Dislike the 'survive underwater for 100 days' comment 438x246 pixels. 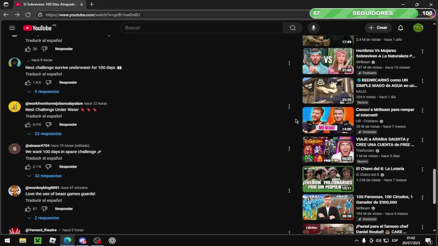[x=48, y=82]
